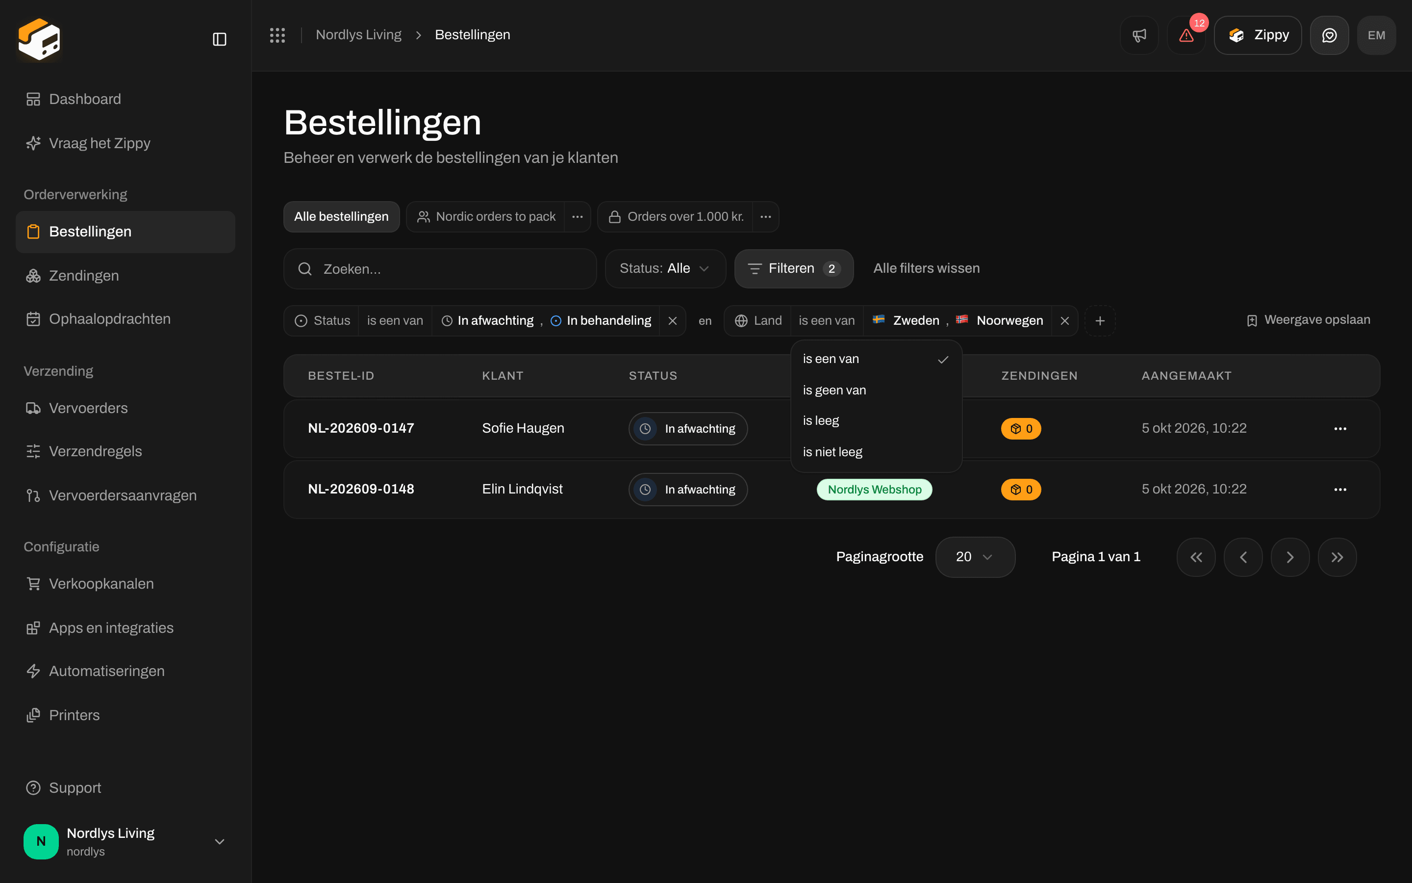
Task: Select 'is geen van' in the operator menu
Action: (x=876, y=390)
